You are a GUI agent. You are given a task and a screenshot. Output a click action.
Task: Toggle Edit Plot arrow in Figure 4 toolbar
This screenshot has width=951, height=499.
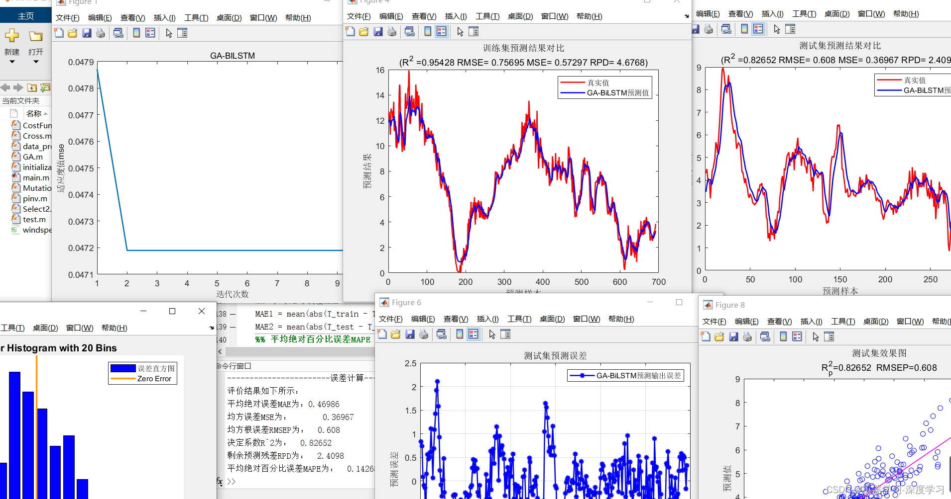point(460,32)
